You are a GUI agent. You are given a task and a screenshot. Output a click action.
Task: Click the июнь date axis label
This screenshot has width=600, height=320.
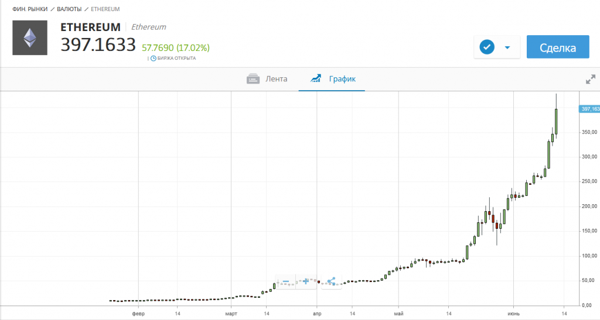pos(513,314)
